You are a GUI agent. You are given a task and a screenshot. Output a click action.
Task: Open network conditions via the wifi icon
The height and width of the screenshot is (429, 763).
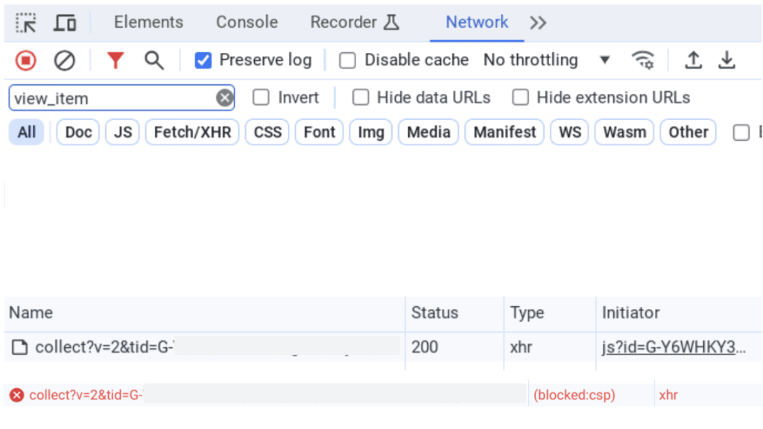(644, 60)
